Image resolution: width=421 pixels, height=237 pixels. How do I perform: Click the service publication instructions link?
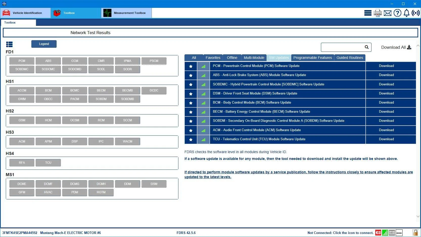[298, 174]
